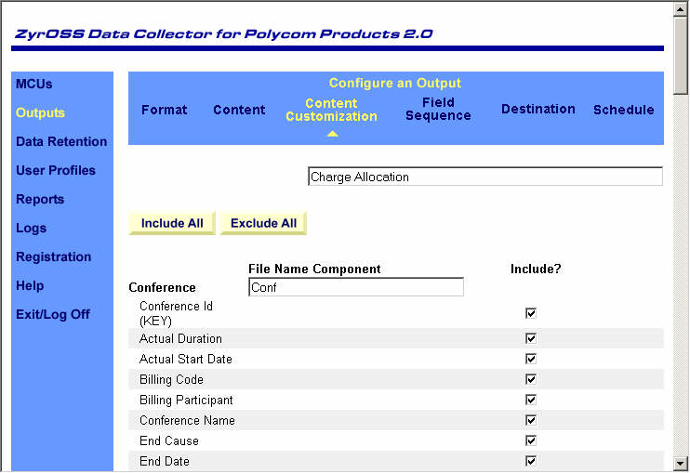Click the Billing Participant row label
Screen dimensions: 690x473
coord(186,400)
